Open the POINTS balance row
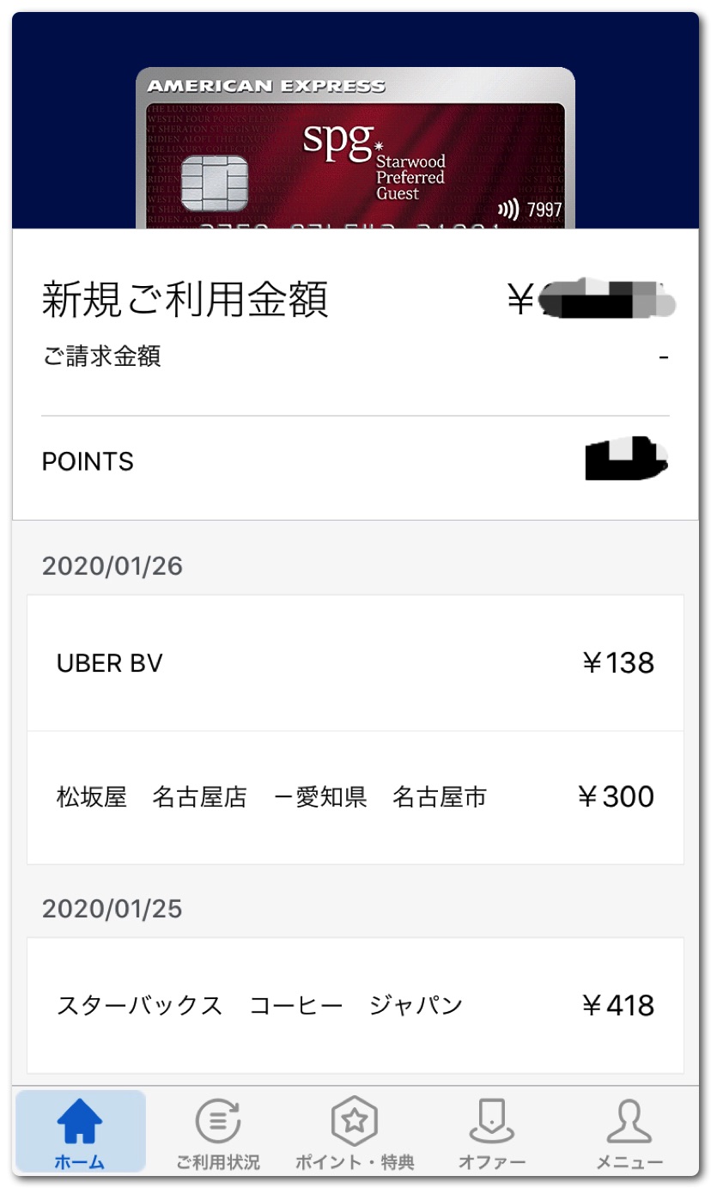This screenshot has height=1188, width=711. pyautogui.click(x=355, y=461)
